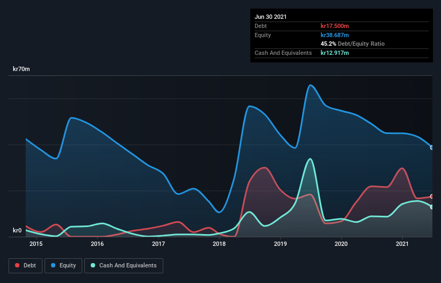Click the kr38.687m equity value
The image size is (441, 283).
point(335,35)
